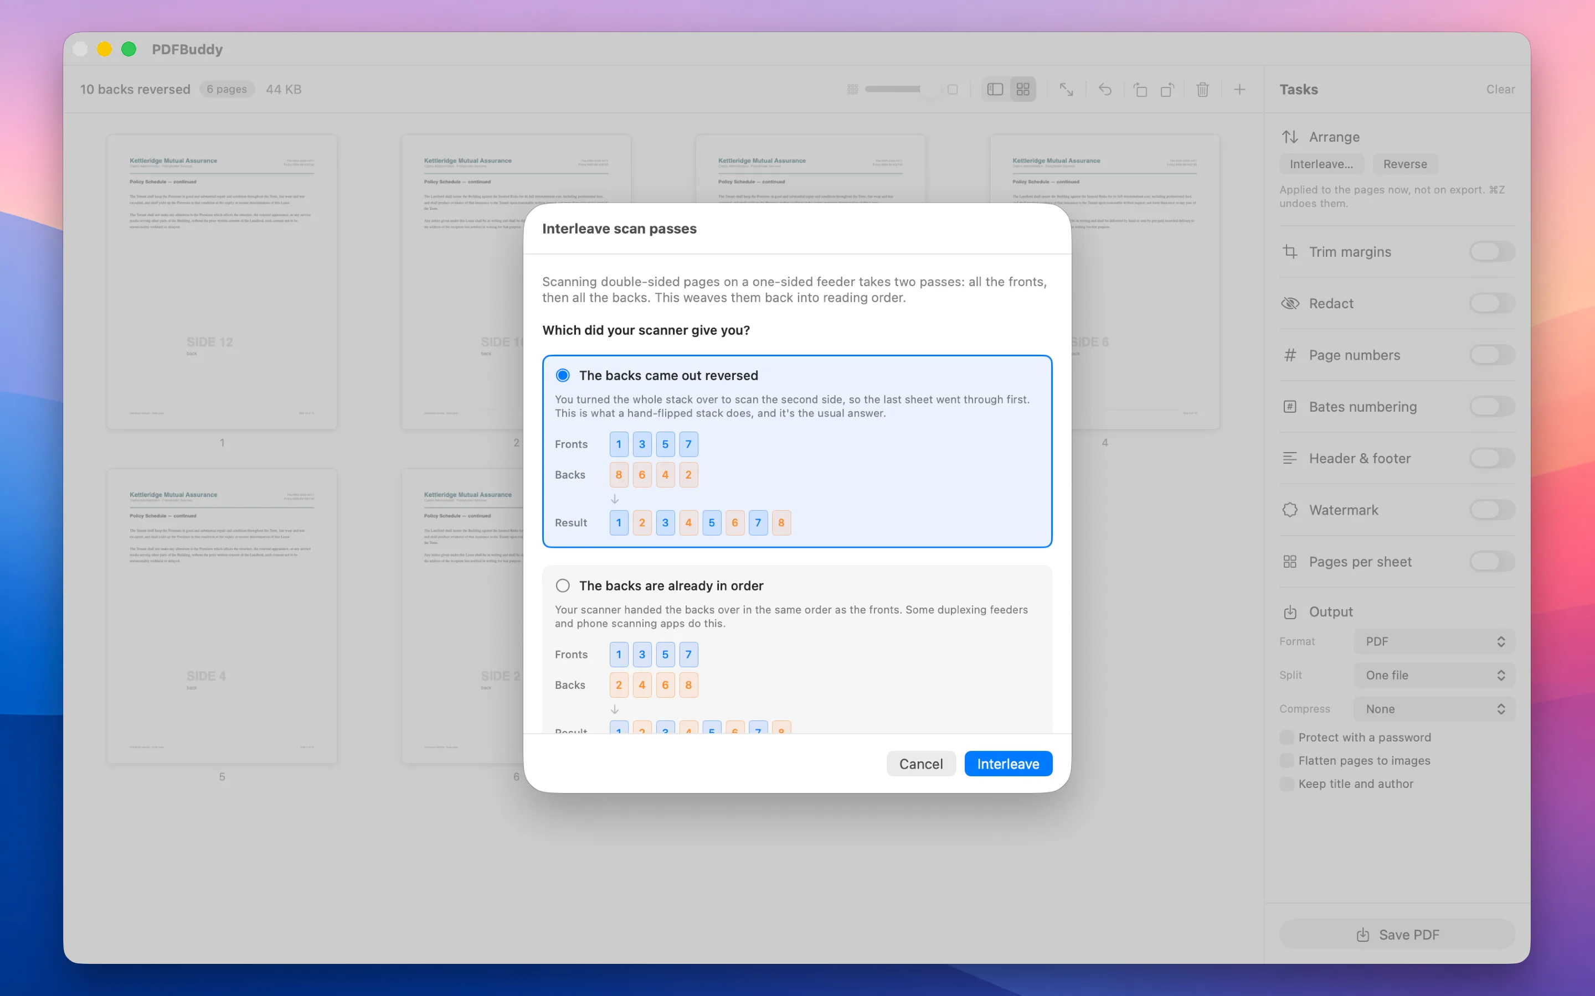This screenshot has width=1595, height=996.
Task: Select the 'backs are already in order' radio button
Action: [563, 585]
